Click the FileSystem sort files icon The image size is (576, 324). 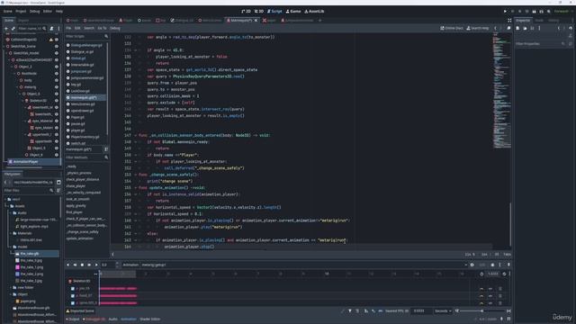point(58,191)
